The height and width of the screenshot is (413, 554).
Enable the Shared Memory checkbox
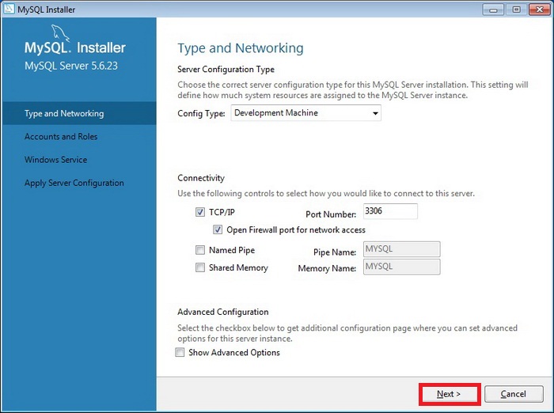click(200, 267)
